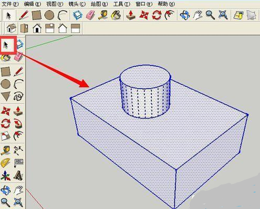This screenshot has height=209, width=260.
Task: Select Tape Measure tool in top toolbar
Action: pyautogui.click(x=103, y=15)
